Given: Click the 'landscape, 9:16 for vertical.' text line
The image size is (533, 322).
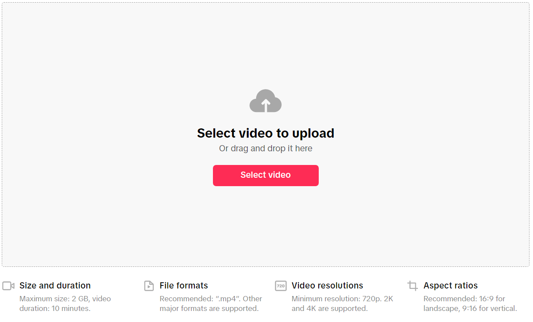Looking at the screenshot, I should pyautogui.click(x=470, y=308).
